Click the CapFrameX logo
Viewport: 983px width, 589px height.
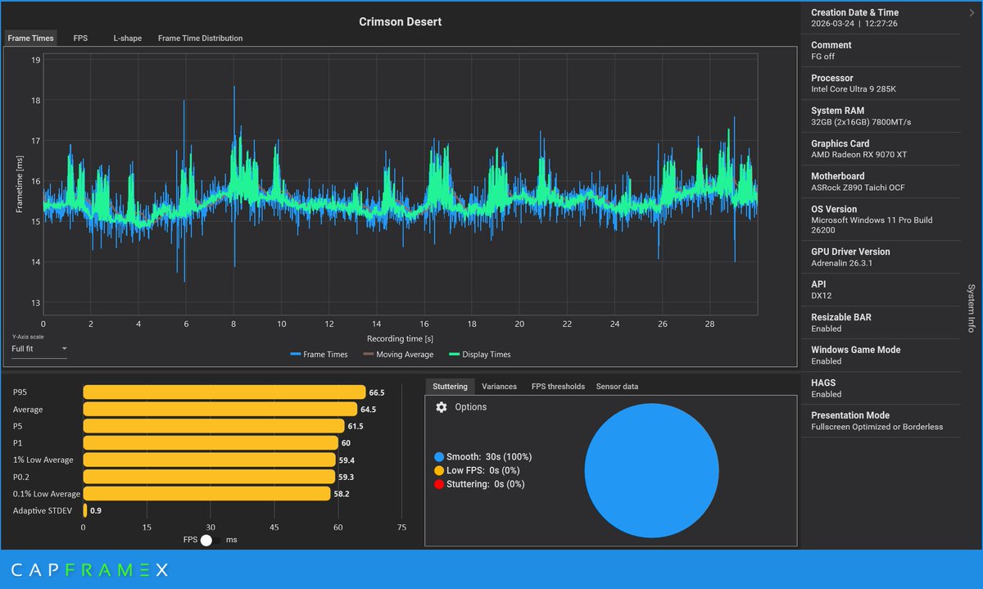(x=89, y=569)
